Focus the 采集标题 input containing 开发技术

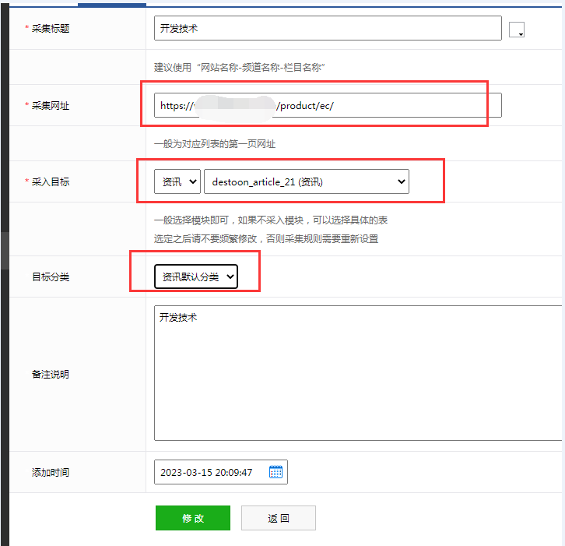tap(328, 28)
